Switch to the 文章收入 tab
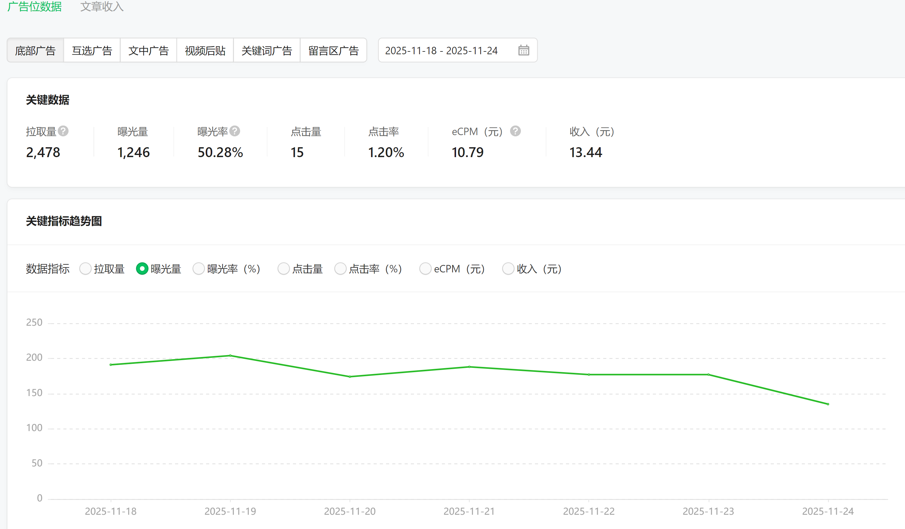This screenshot has width=905, height=529. click(x=102, y=7)
